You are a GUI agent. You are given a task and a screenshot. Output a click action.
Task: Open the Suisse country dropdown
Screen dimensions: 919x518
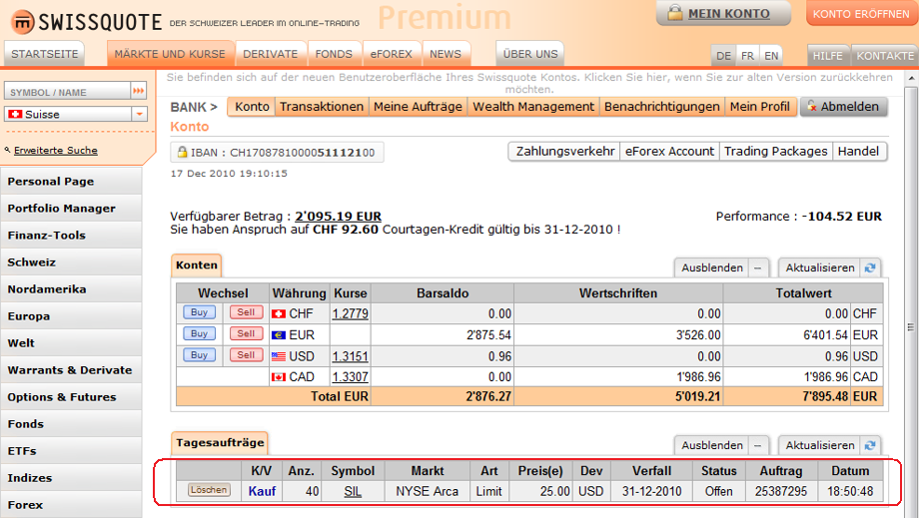[x=140, y=114]
